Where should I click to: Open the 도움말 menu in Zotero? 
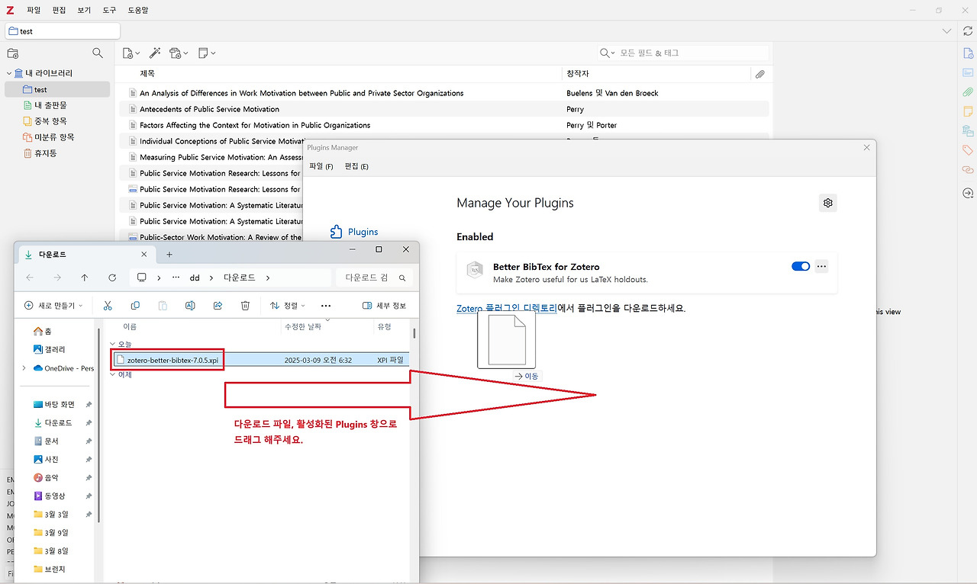(x=138, y=11)
